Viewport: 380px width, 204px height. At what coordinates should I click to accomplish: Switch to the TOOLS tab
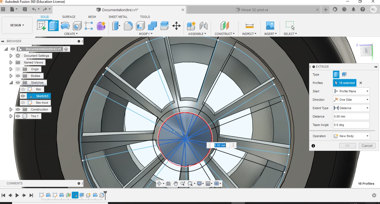tap(145, 17)
